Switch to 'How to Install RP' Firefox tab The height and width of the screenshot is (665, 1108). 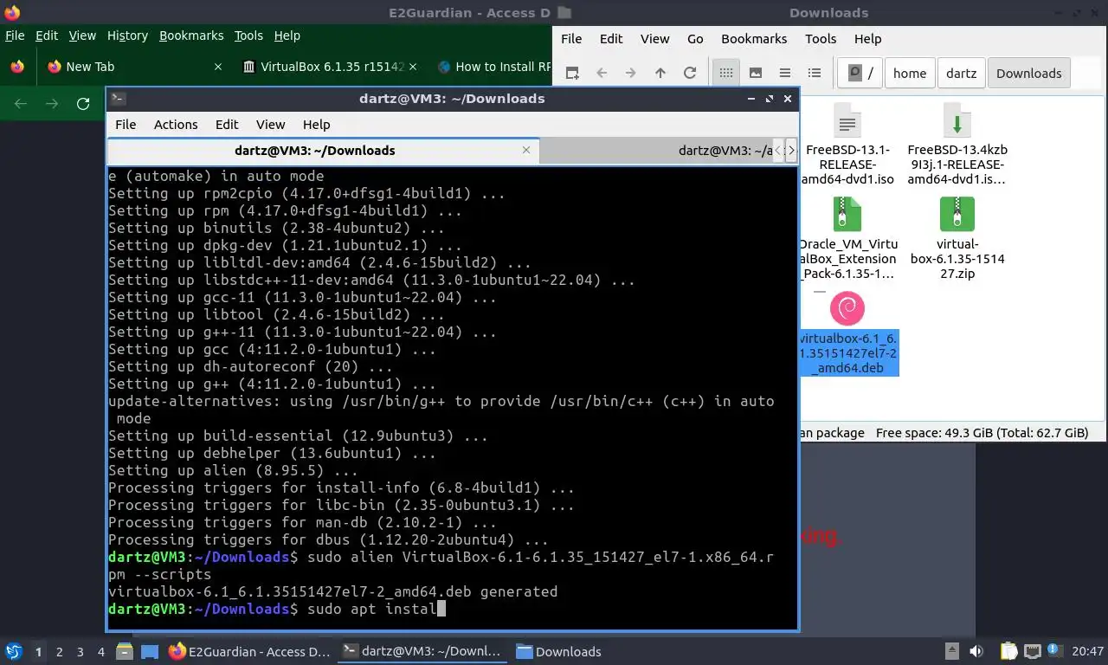click(x=493, y=67)
